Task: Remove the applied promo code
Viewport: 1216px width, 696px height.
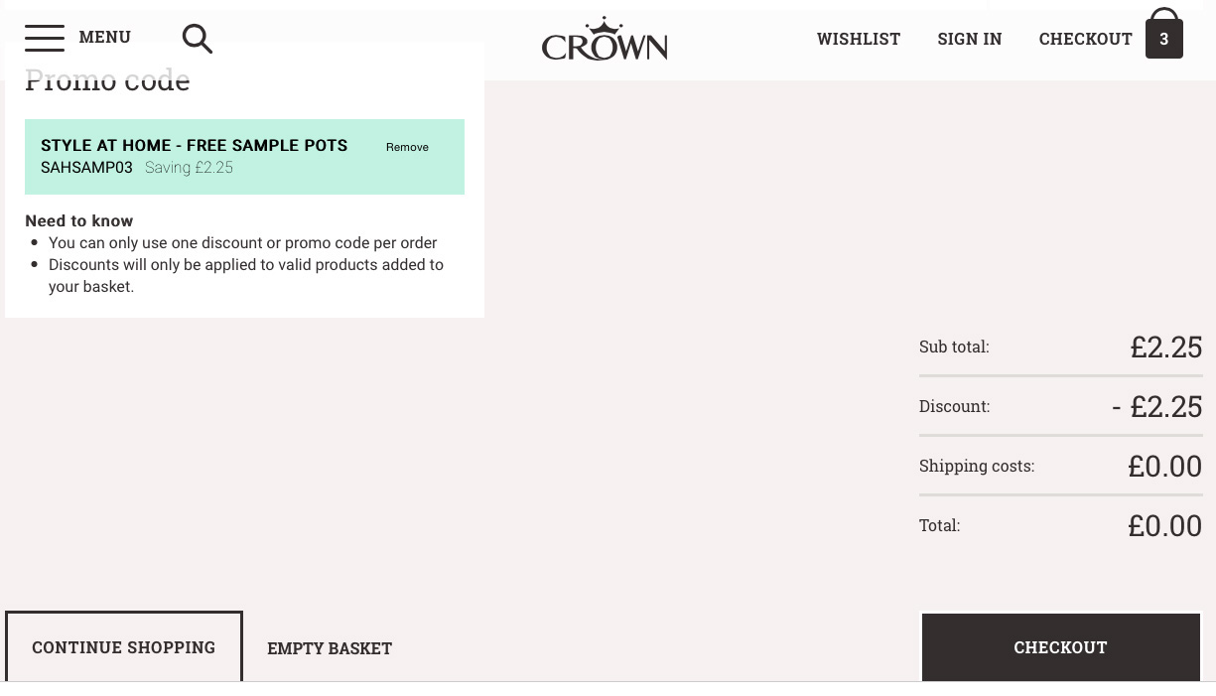Action: point(407,147)
